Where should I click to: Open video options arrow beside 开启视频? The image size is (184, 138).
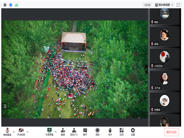coord(28,132)
